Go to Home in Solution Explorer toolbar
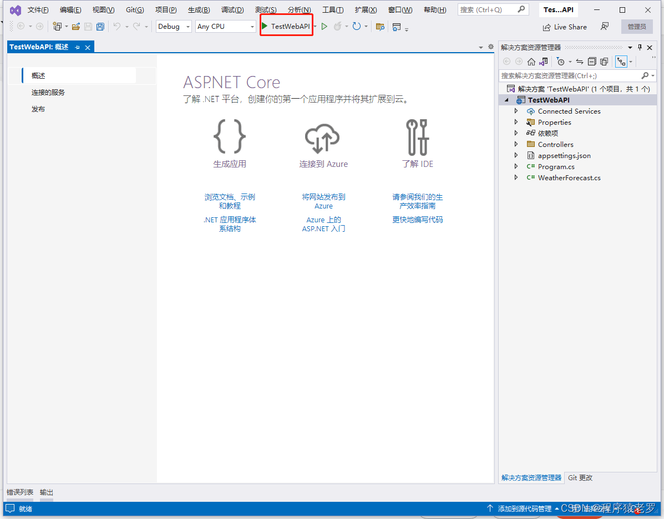The width and height of the screenshot is (664, 519). 531,62
